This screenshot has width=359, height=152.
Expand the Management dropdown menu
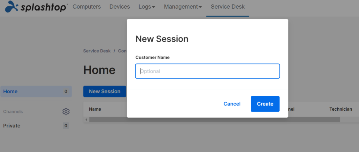click(183, 7)
